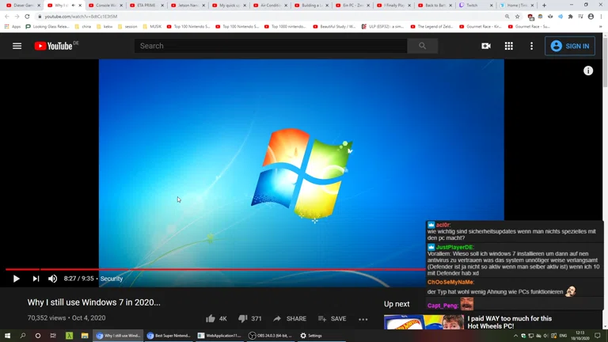The height and width of the screenshot is (342, 608).
Task: Open the create video camera icon
Action: 486,46
